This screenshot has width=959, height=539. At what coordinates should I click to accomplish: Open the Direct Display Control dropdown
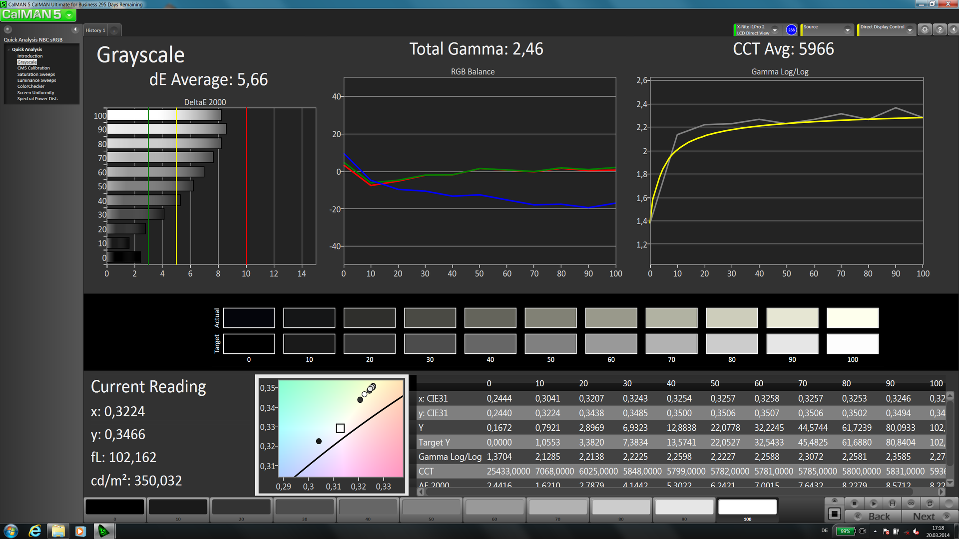tap(910, 30)
